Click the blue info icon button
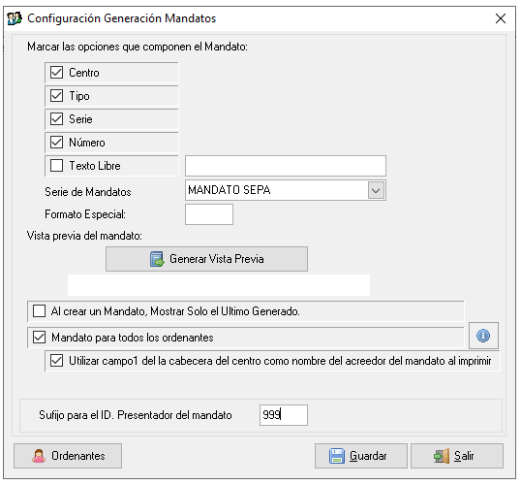 (x=483, y=336)
